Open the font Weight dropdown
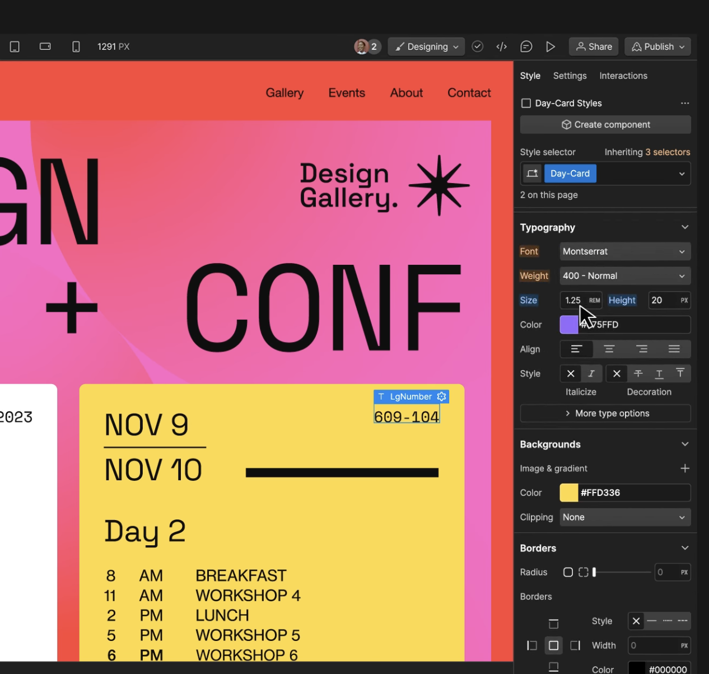The image size is (709, 674). click(624, 275)
